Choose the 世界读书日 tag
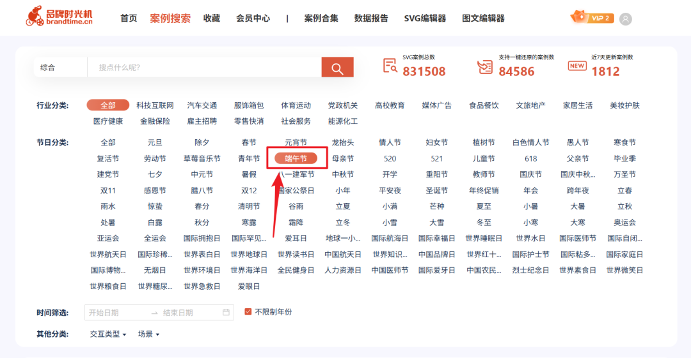691x358 pixels. [x=296, y=254]
